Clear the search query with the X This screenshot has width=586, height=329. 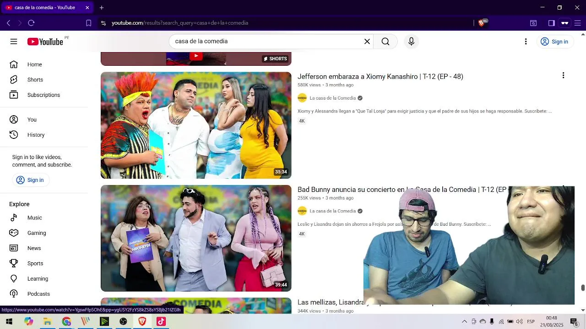367,42
